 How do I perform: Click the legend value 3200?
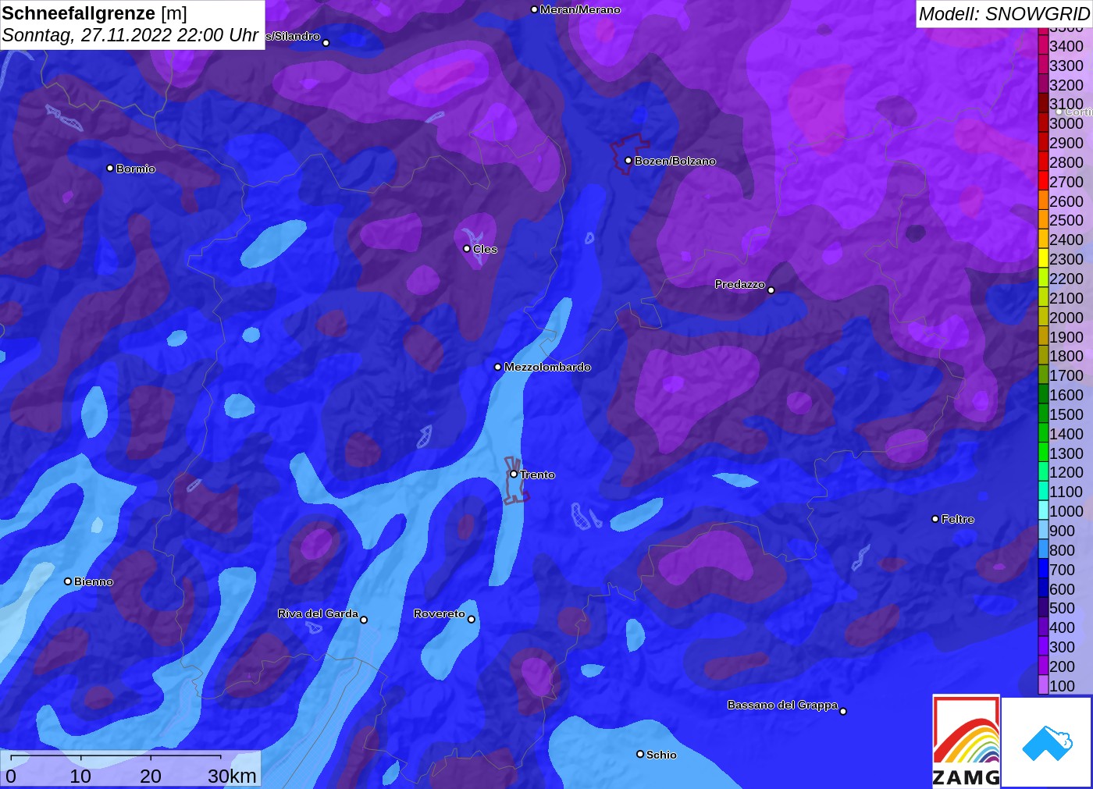(1066, 84)
